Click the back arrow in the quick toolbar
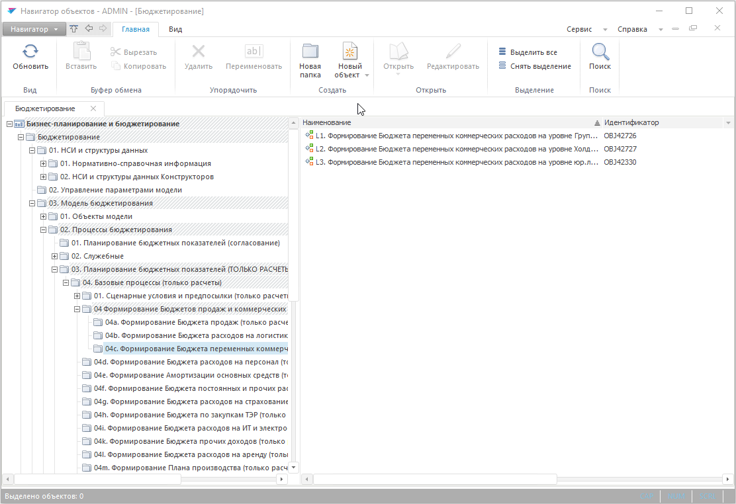The image size is (736, 504). [x=89, y=28]
